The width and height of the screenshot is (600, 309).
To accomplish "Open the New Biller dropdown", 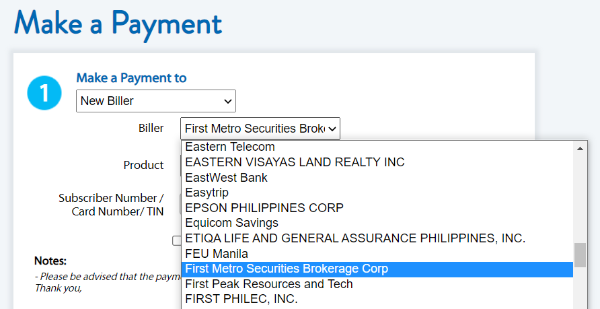I will [x=155, y=101].
